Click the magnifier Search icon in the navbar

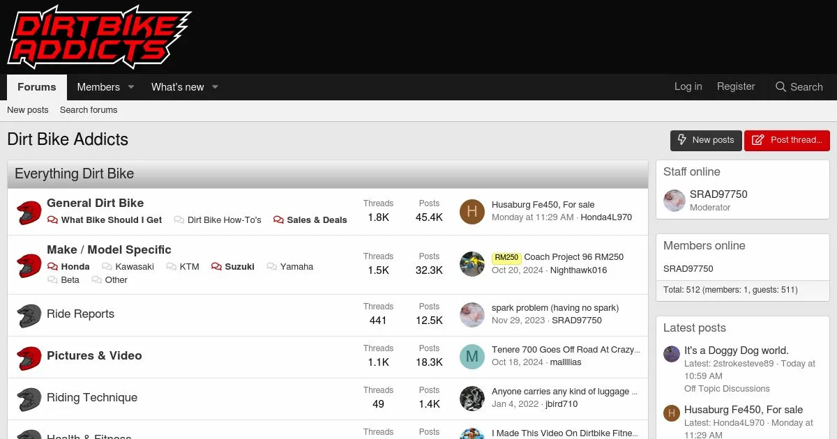[781, 87]
